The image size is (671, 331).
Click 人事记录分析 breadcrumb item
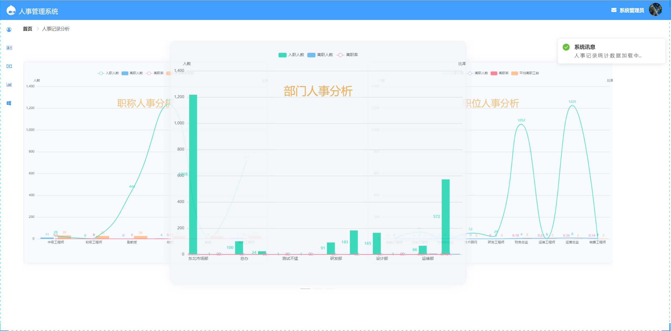56,29
